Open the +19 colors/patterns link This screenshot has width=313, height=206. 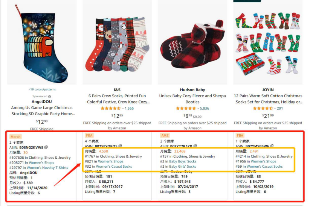pos(42,89)
